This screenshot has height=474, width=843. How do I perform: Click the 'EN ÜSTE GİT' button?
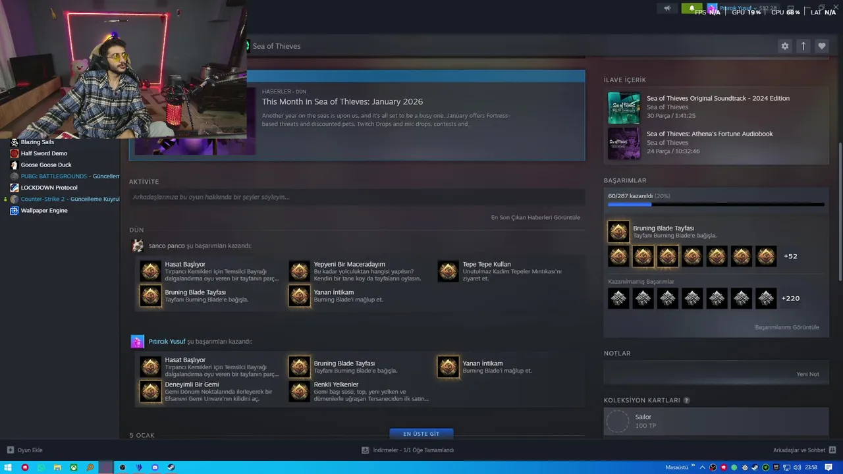tap(421, 434)
